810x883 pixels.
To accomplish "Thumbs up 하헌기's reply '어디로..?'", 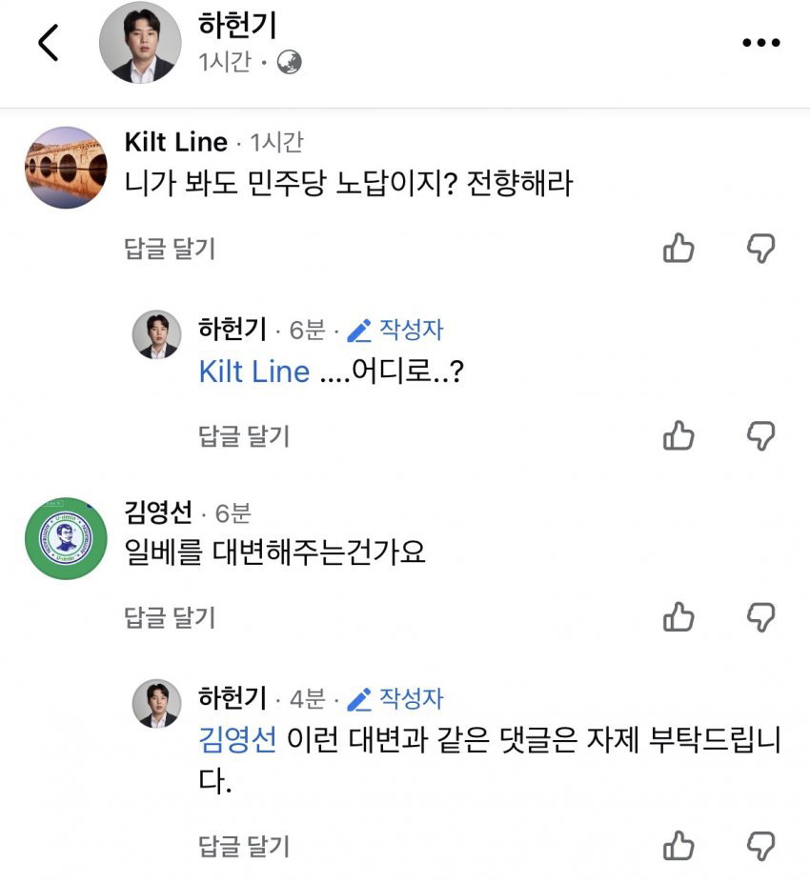I will [x=678, y=435].
